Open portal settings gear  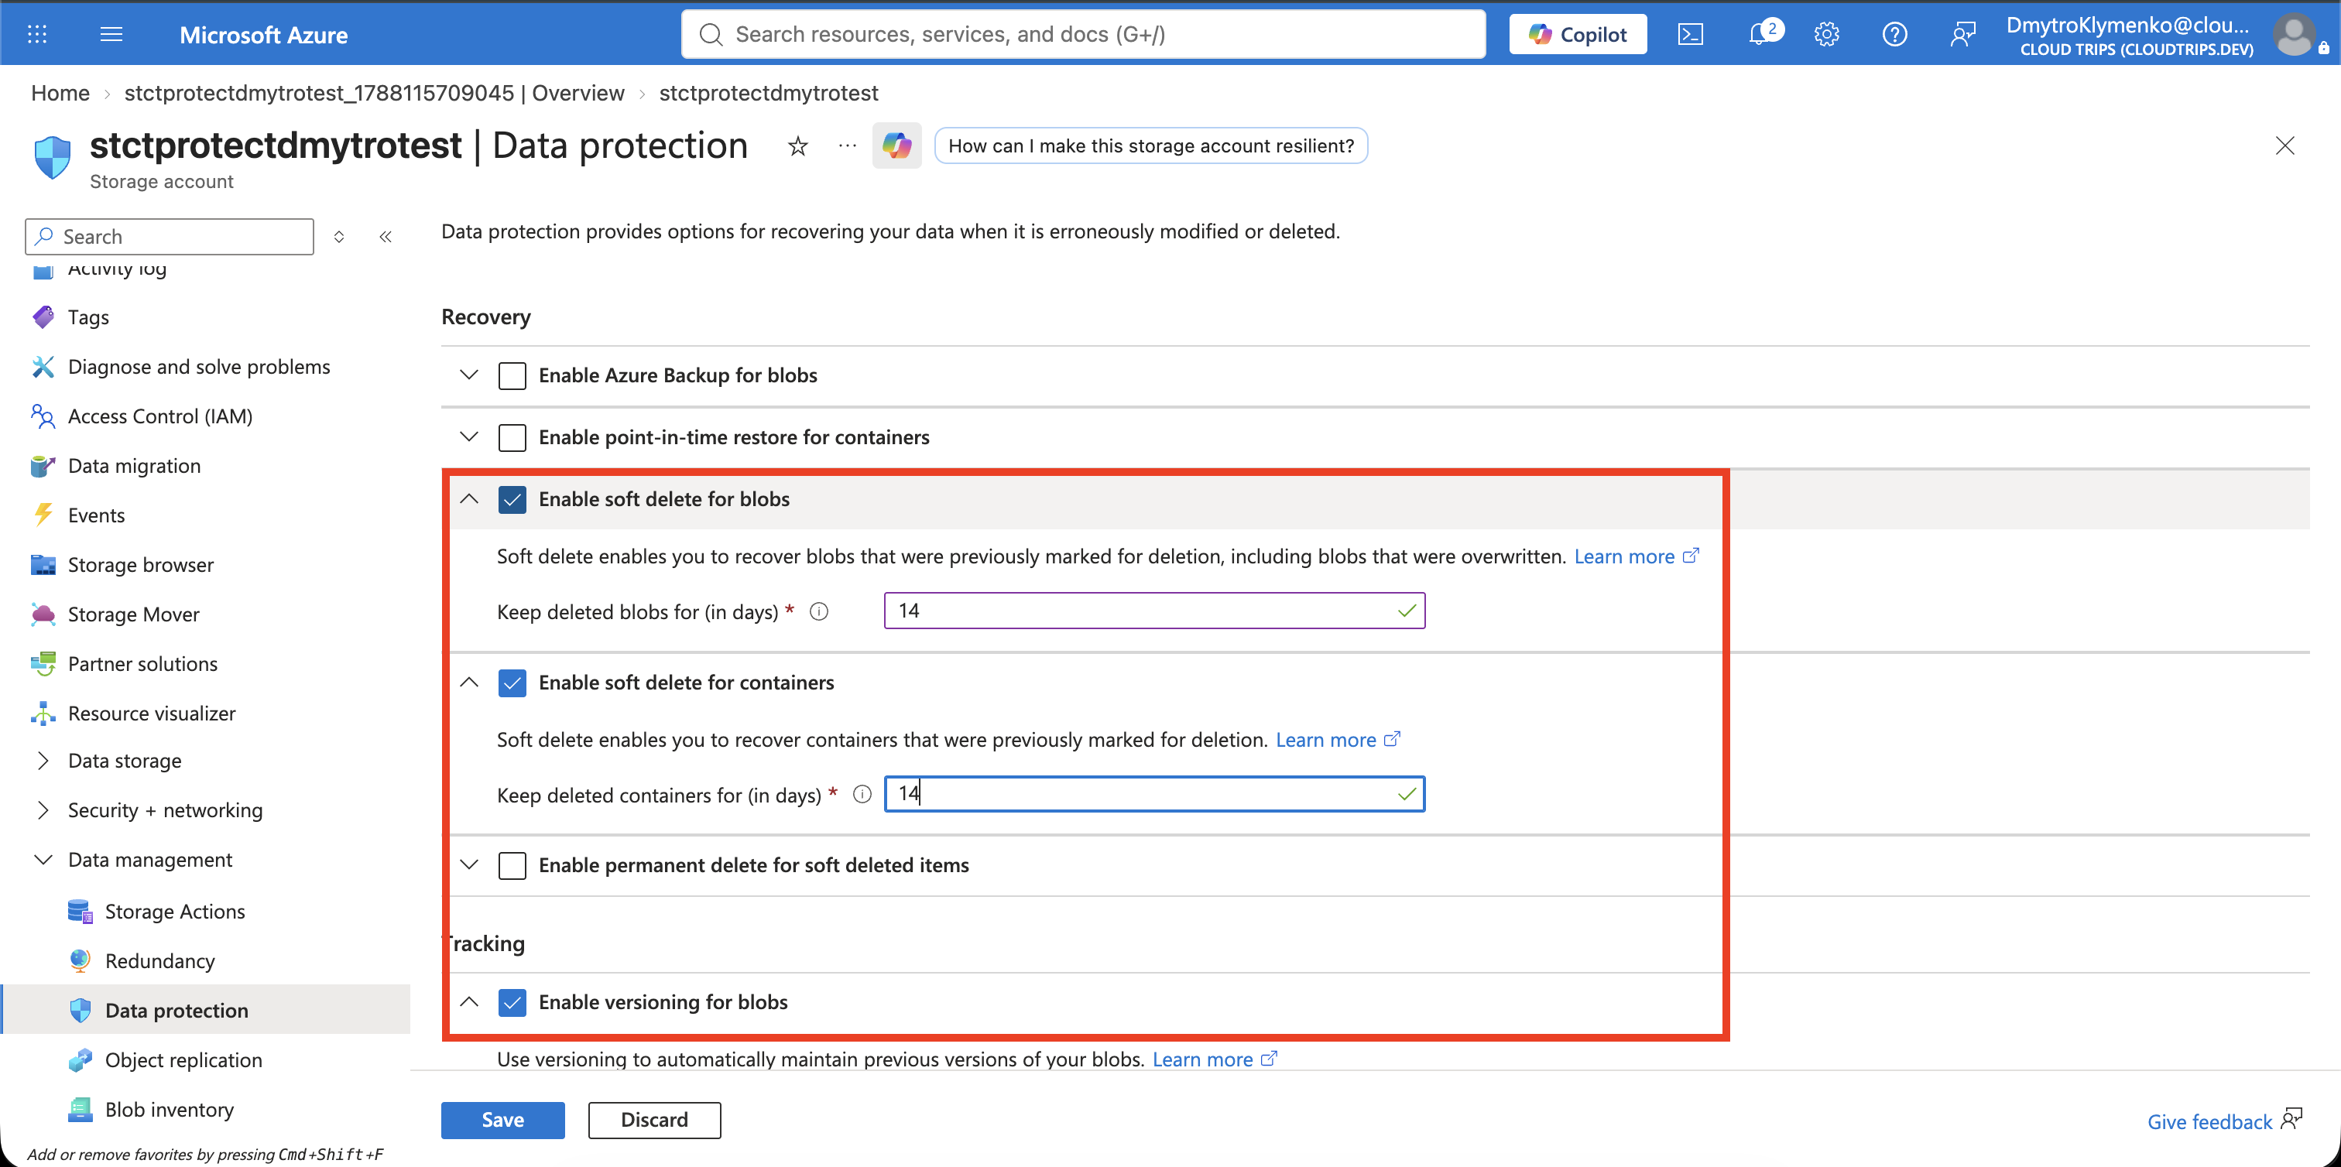click(1827, 35)
